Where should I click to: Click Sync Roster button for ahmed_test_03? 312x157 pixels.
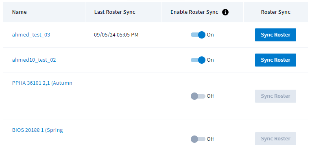click(275, 35)
